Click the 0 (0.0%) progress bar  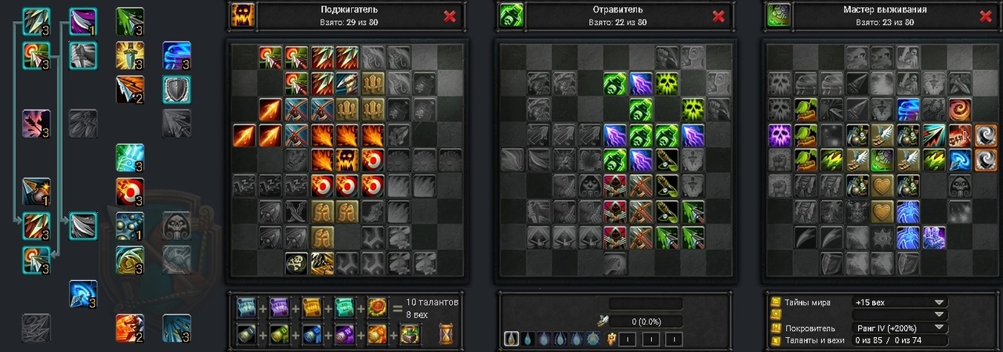click(x=646, y=321)
